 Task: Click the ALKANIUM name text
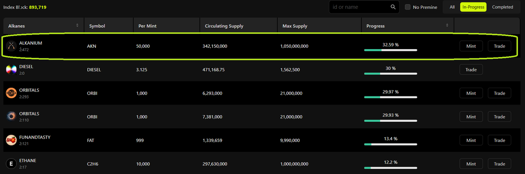31,43
